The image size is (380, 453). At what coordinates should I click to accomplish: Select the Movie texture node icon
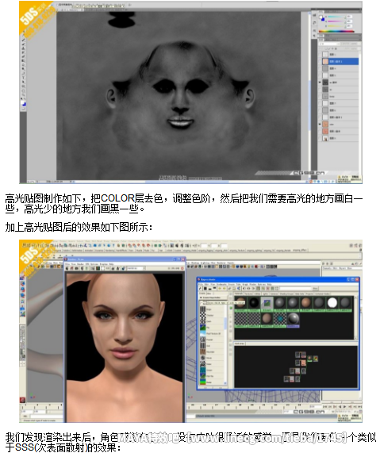(203, 358)
